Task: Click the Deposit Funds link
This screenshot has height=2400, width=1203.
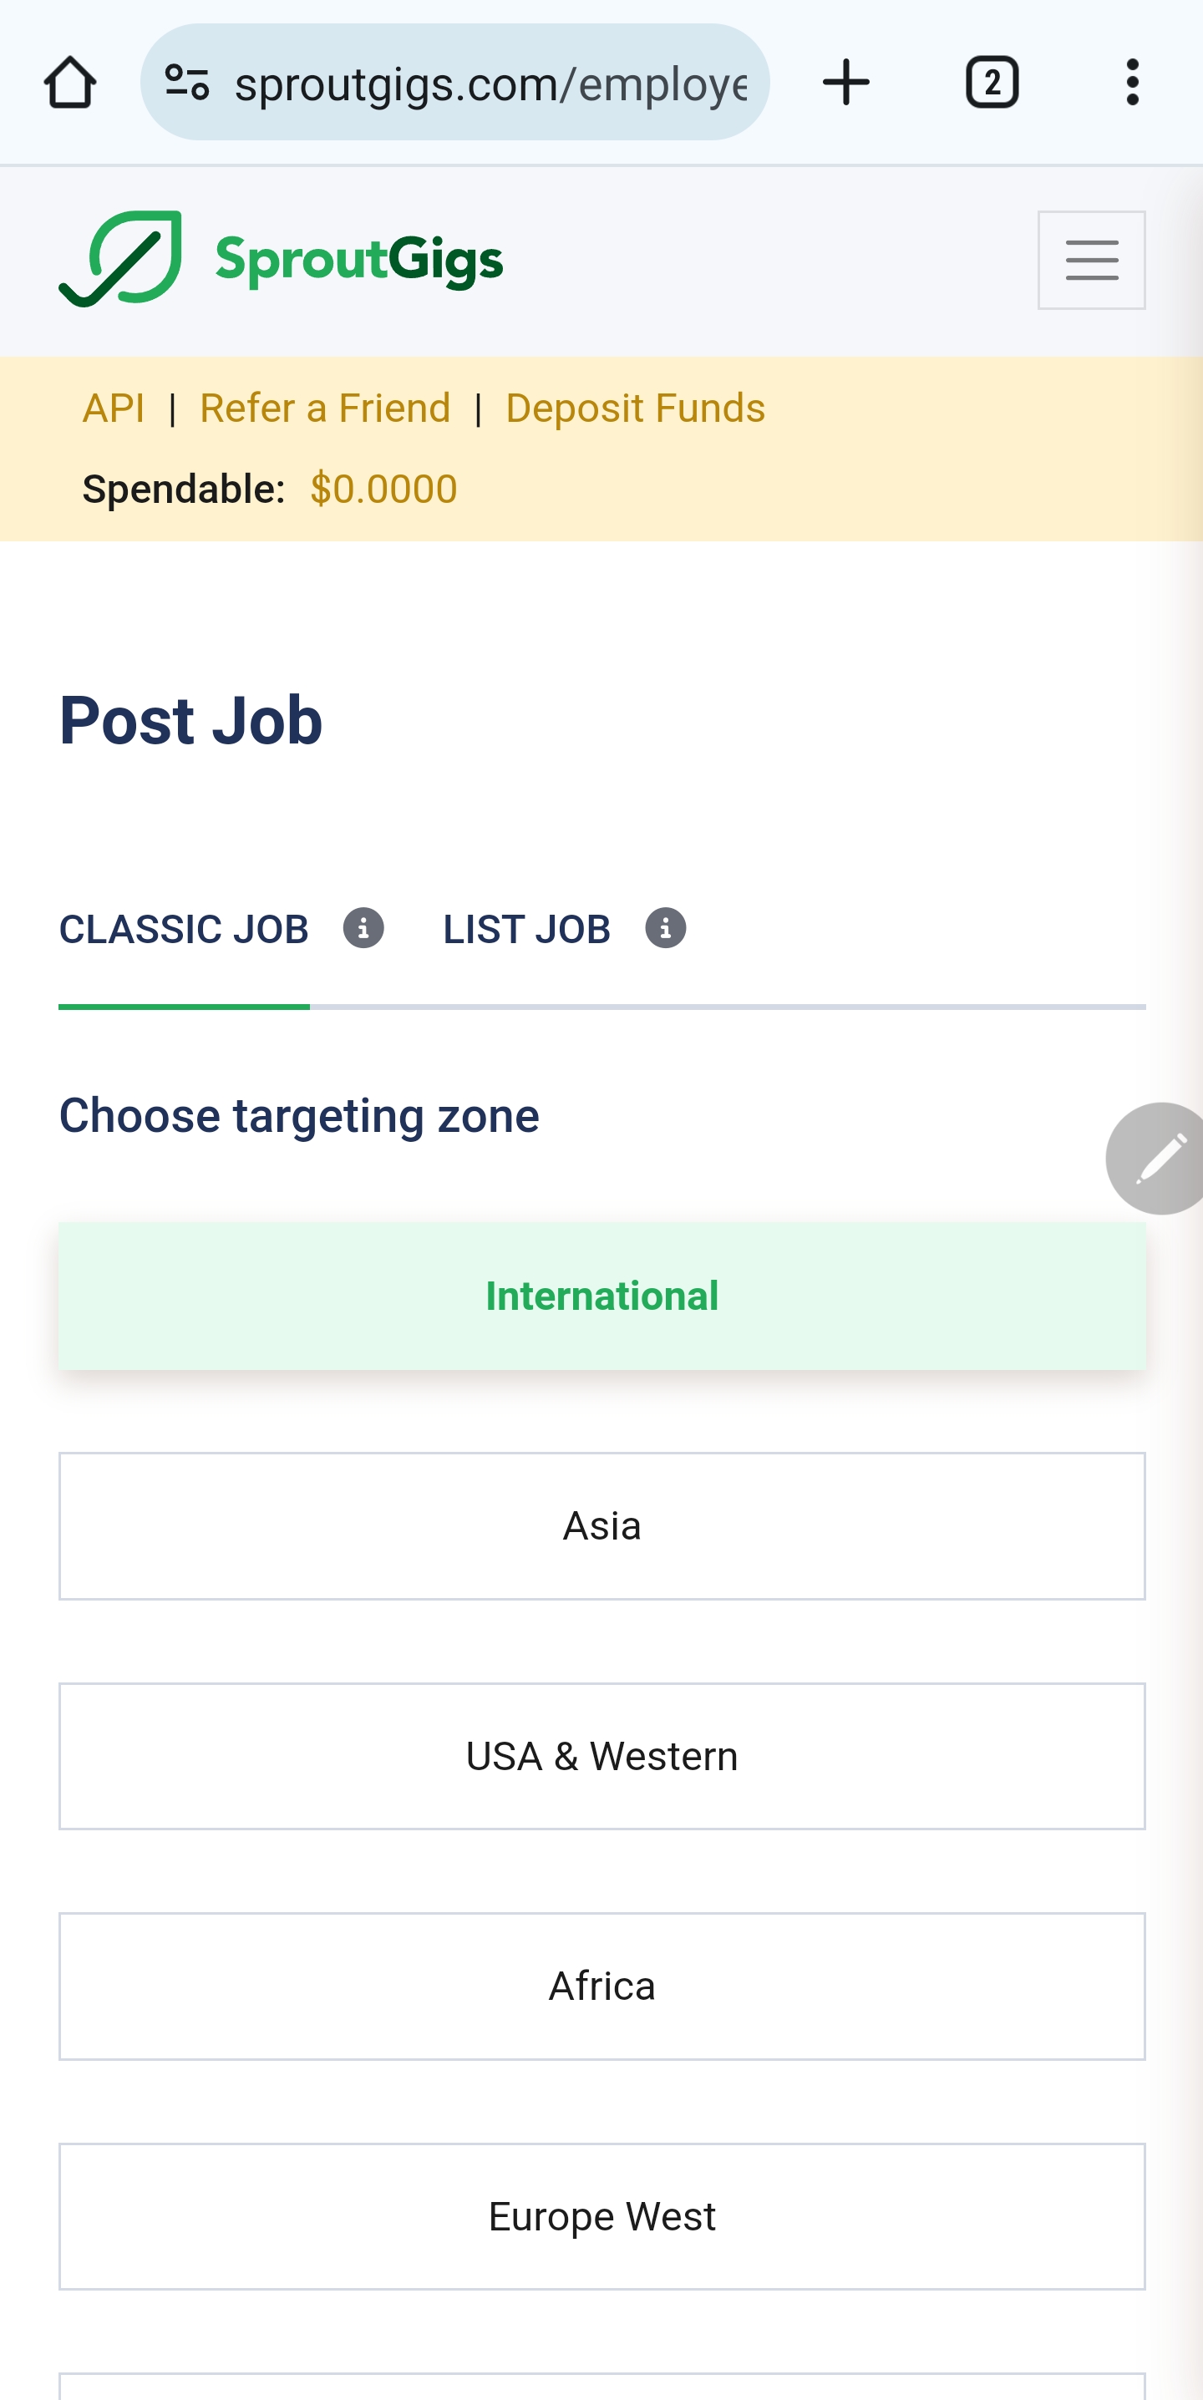Action: (635, 408)
